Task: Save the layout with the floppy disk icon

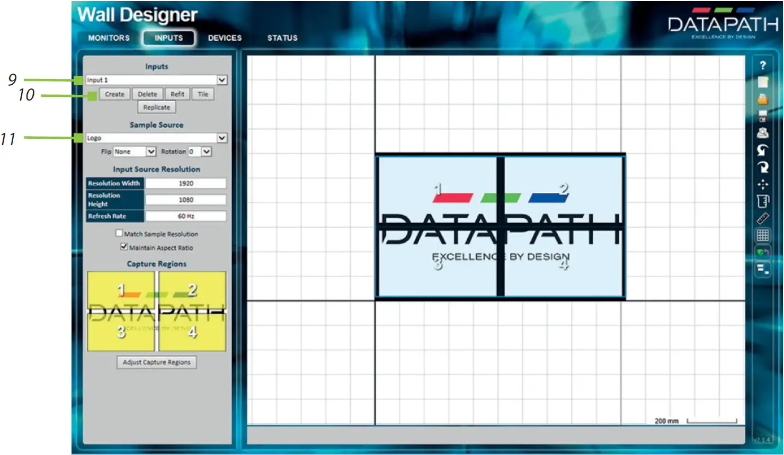Action: pos(763,116)
